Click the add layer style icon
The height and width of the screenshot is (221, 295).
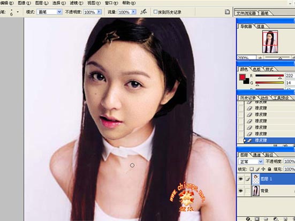click(x=248, y=219)
